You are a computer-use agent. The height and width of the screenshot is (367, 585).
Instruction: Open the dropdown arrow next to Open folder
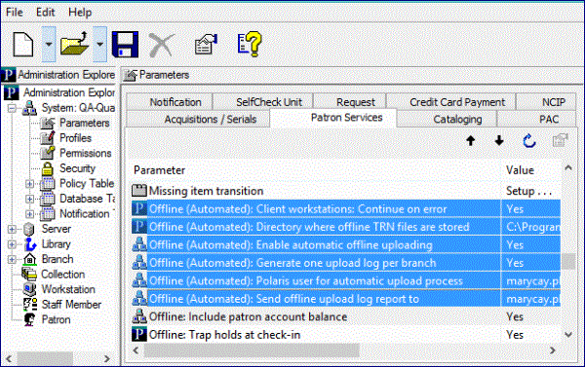point(99,45)
